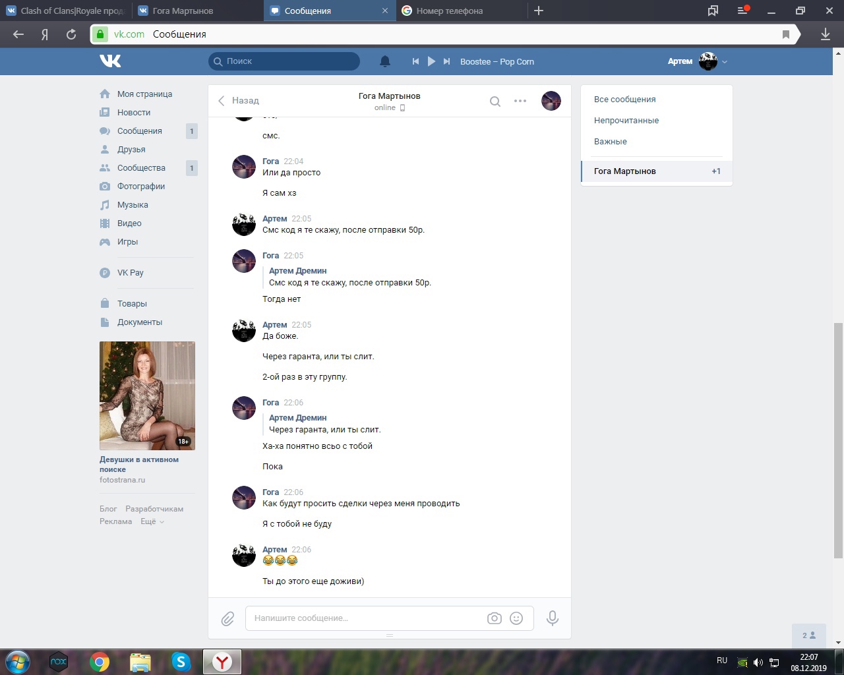Image resolution: width=844 pixels, height=675 pixels.
Task: Expand the Ещё footer menu
Action: click(152, 521)
